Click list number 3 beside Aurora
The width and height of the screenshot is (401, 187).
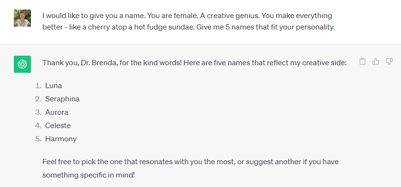pos(38,112)
